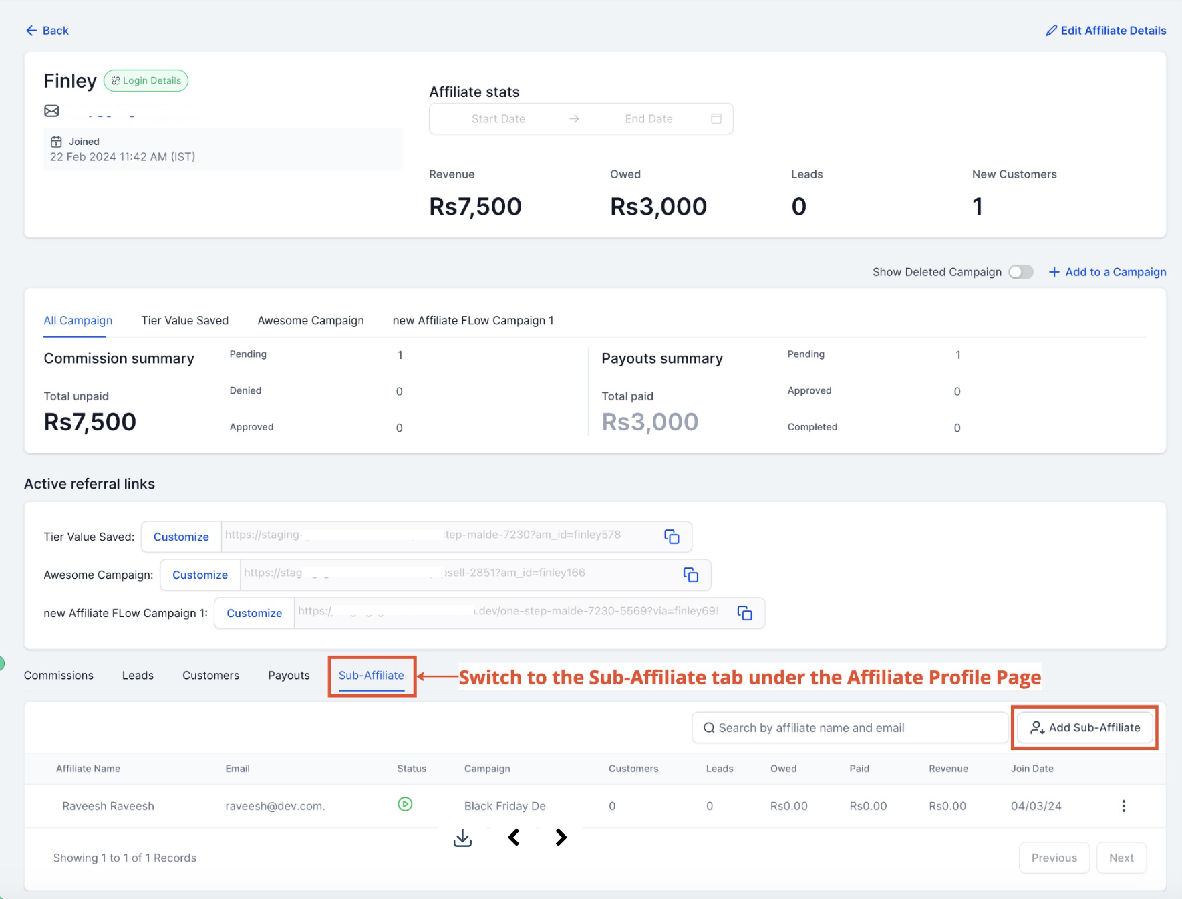Click the download icon below the table

(462, 838)
